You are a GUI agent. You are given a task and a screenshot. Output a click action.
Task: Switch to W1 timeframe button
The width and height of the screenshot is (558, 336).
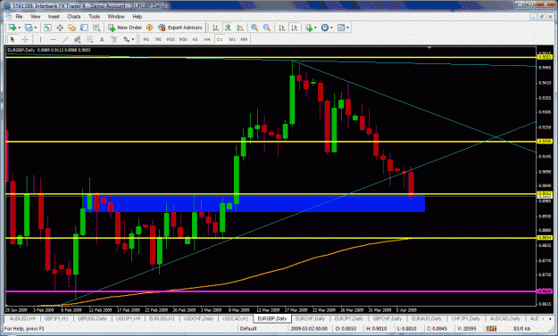(x=232, y=39)
